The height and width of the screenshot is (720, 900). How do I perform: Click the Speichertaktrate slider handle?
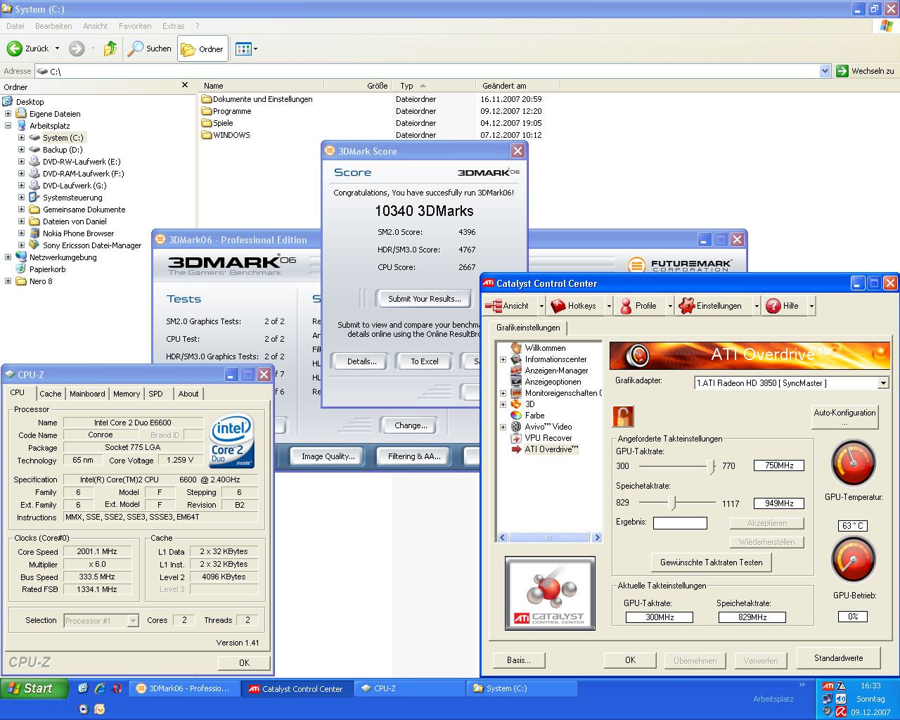[672, 503]
